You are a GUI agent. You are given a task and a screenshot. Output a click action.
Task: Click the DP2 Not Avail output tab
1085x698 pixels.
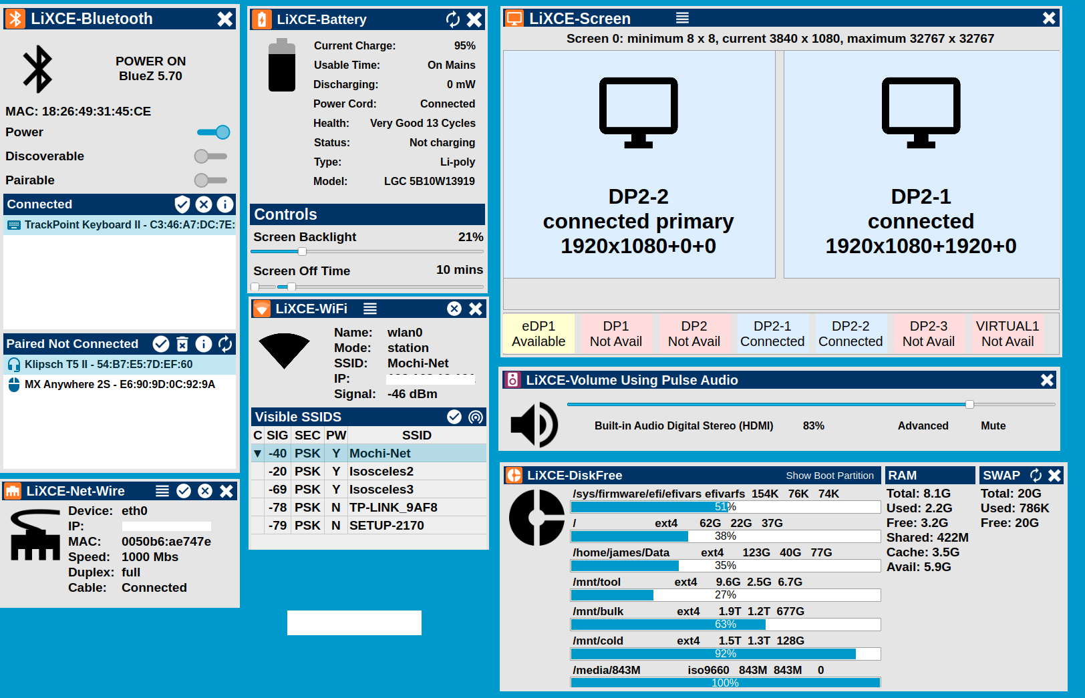(x=694, y=334)
